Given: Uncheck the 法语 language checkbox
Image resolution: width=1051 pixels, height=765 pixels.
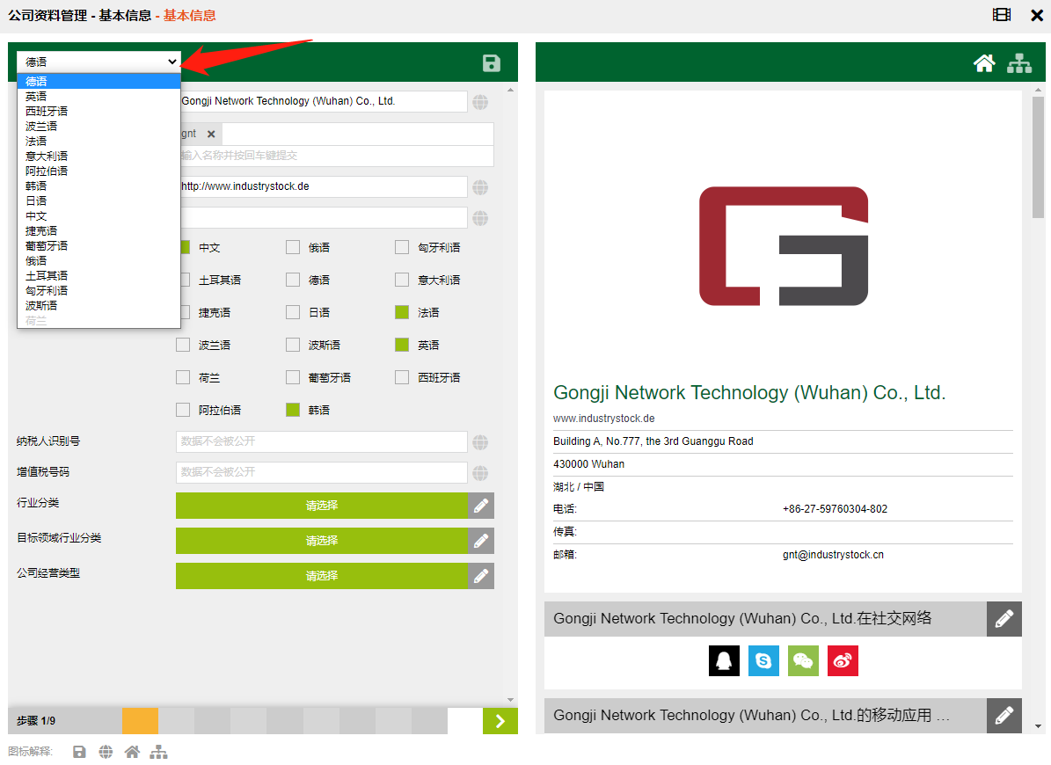Looking at the screenshot, I should click(402, 312).
